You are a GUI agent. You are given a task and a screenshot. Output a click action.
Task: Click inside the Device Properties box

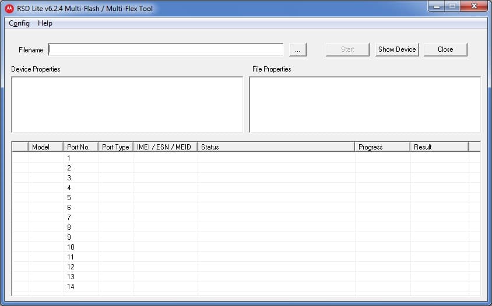coord(127,104)
